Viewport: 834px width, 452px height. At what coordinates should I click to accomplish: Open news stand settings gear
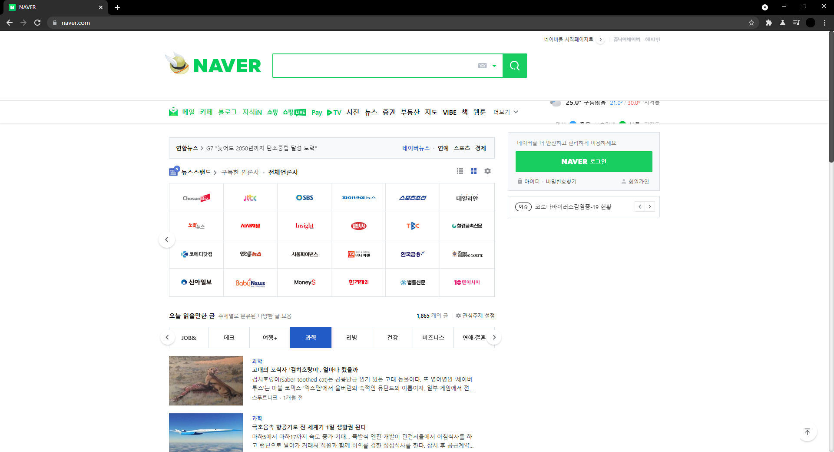(487, 171)
